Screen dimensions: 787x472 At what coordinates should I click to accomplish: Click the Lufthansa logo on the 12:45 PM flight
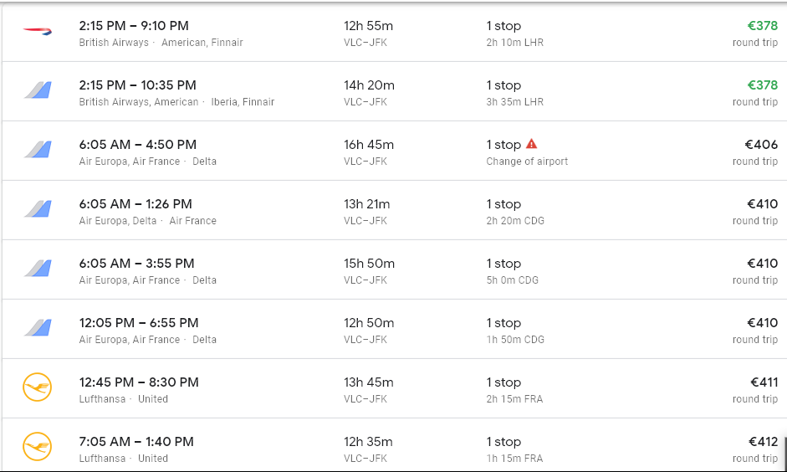click(38, 387)
